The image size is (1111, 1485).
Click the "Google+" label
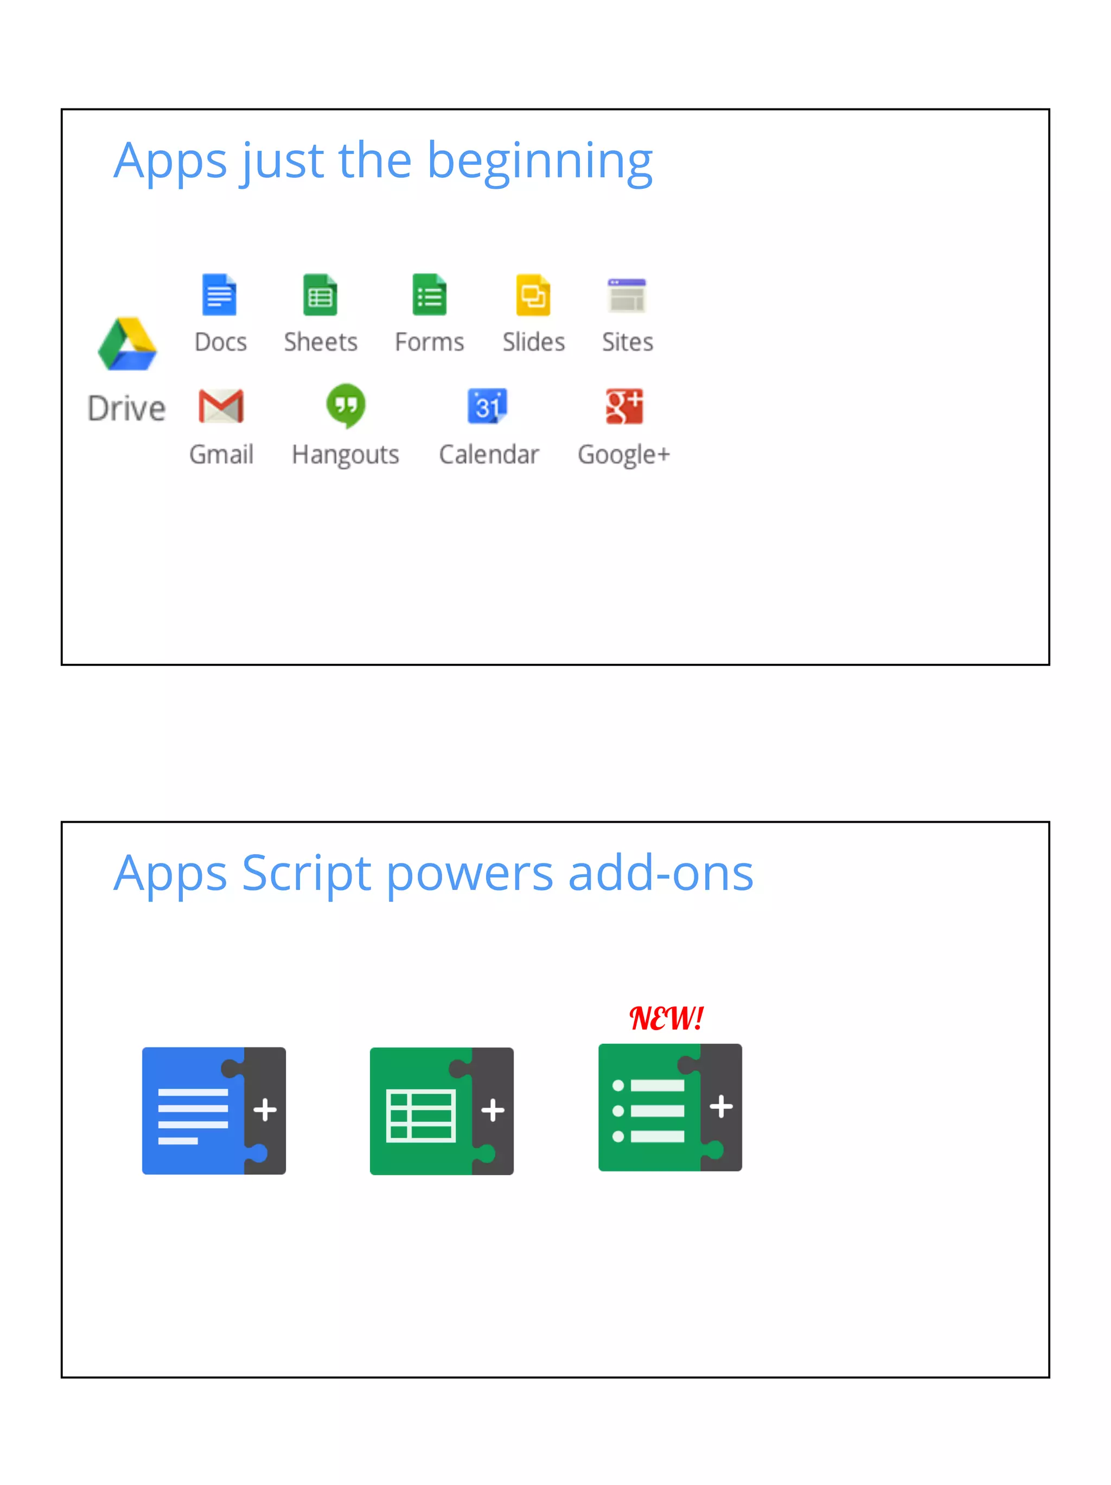tap(624, 456)
